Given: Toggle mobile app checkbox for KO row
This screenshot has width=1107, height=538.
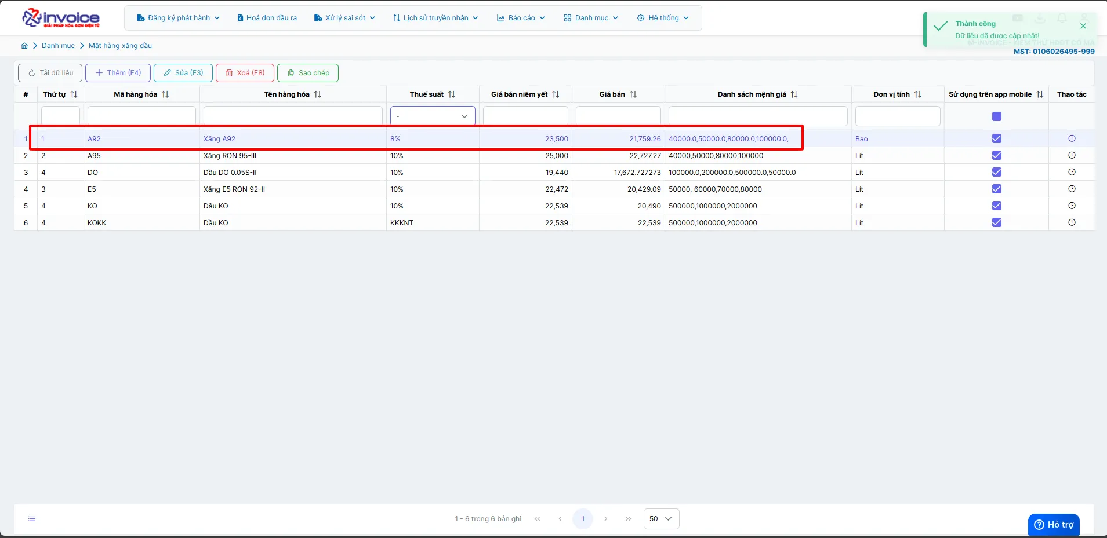Looking at the screenshot, I should 997,206.
